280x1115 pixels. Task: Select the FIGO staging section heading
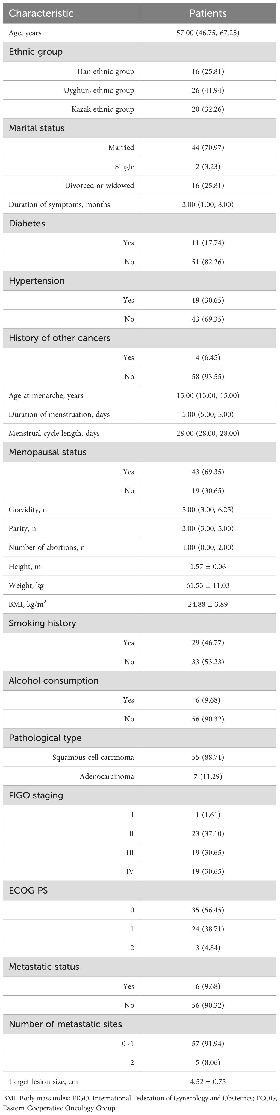click(x=36, y=795)
